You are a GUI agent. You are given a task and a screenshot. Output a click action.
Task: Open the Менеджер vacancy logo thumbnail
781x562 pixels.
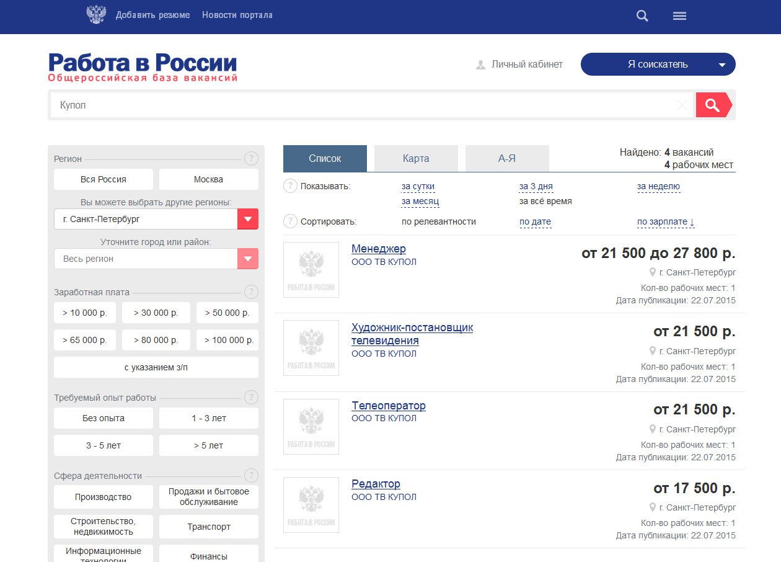(311, 270)
